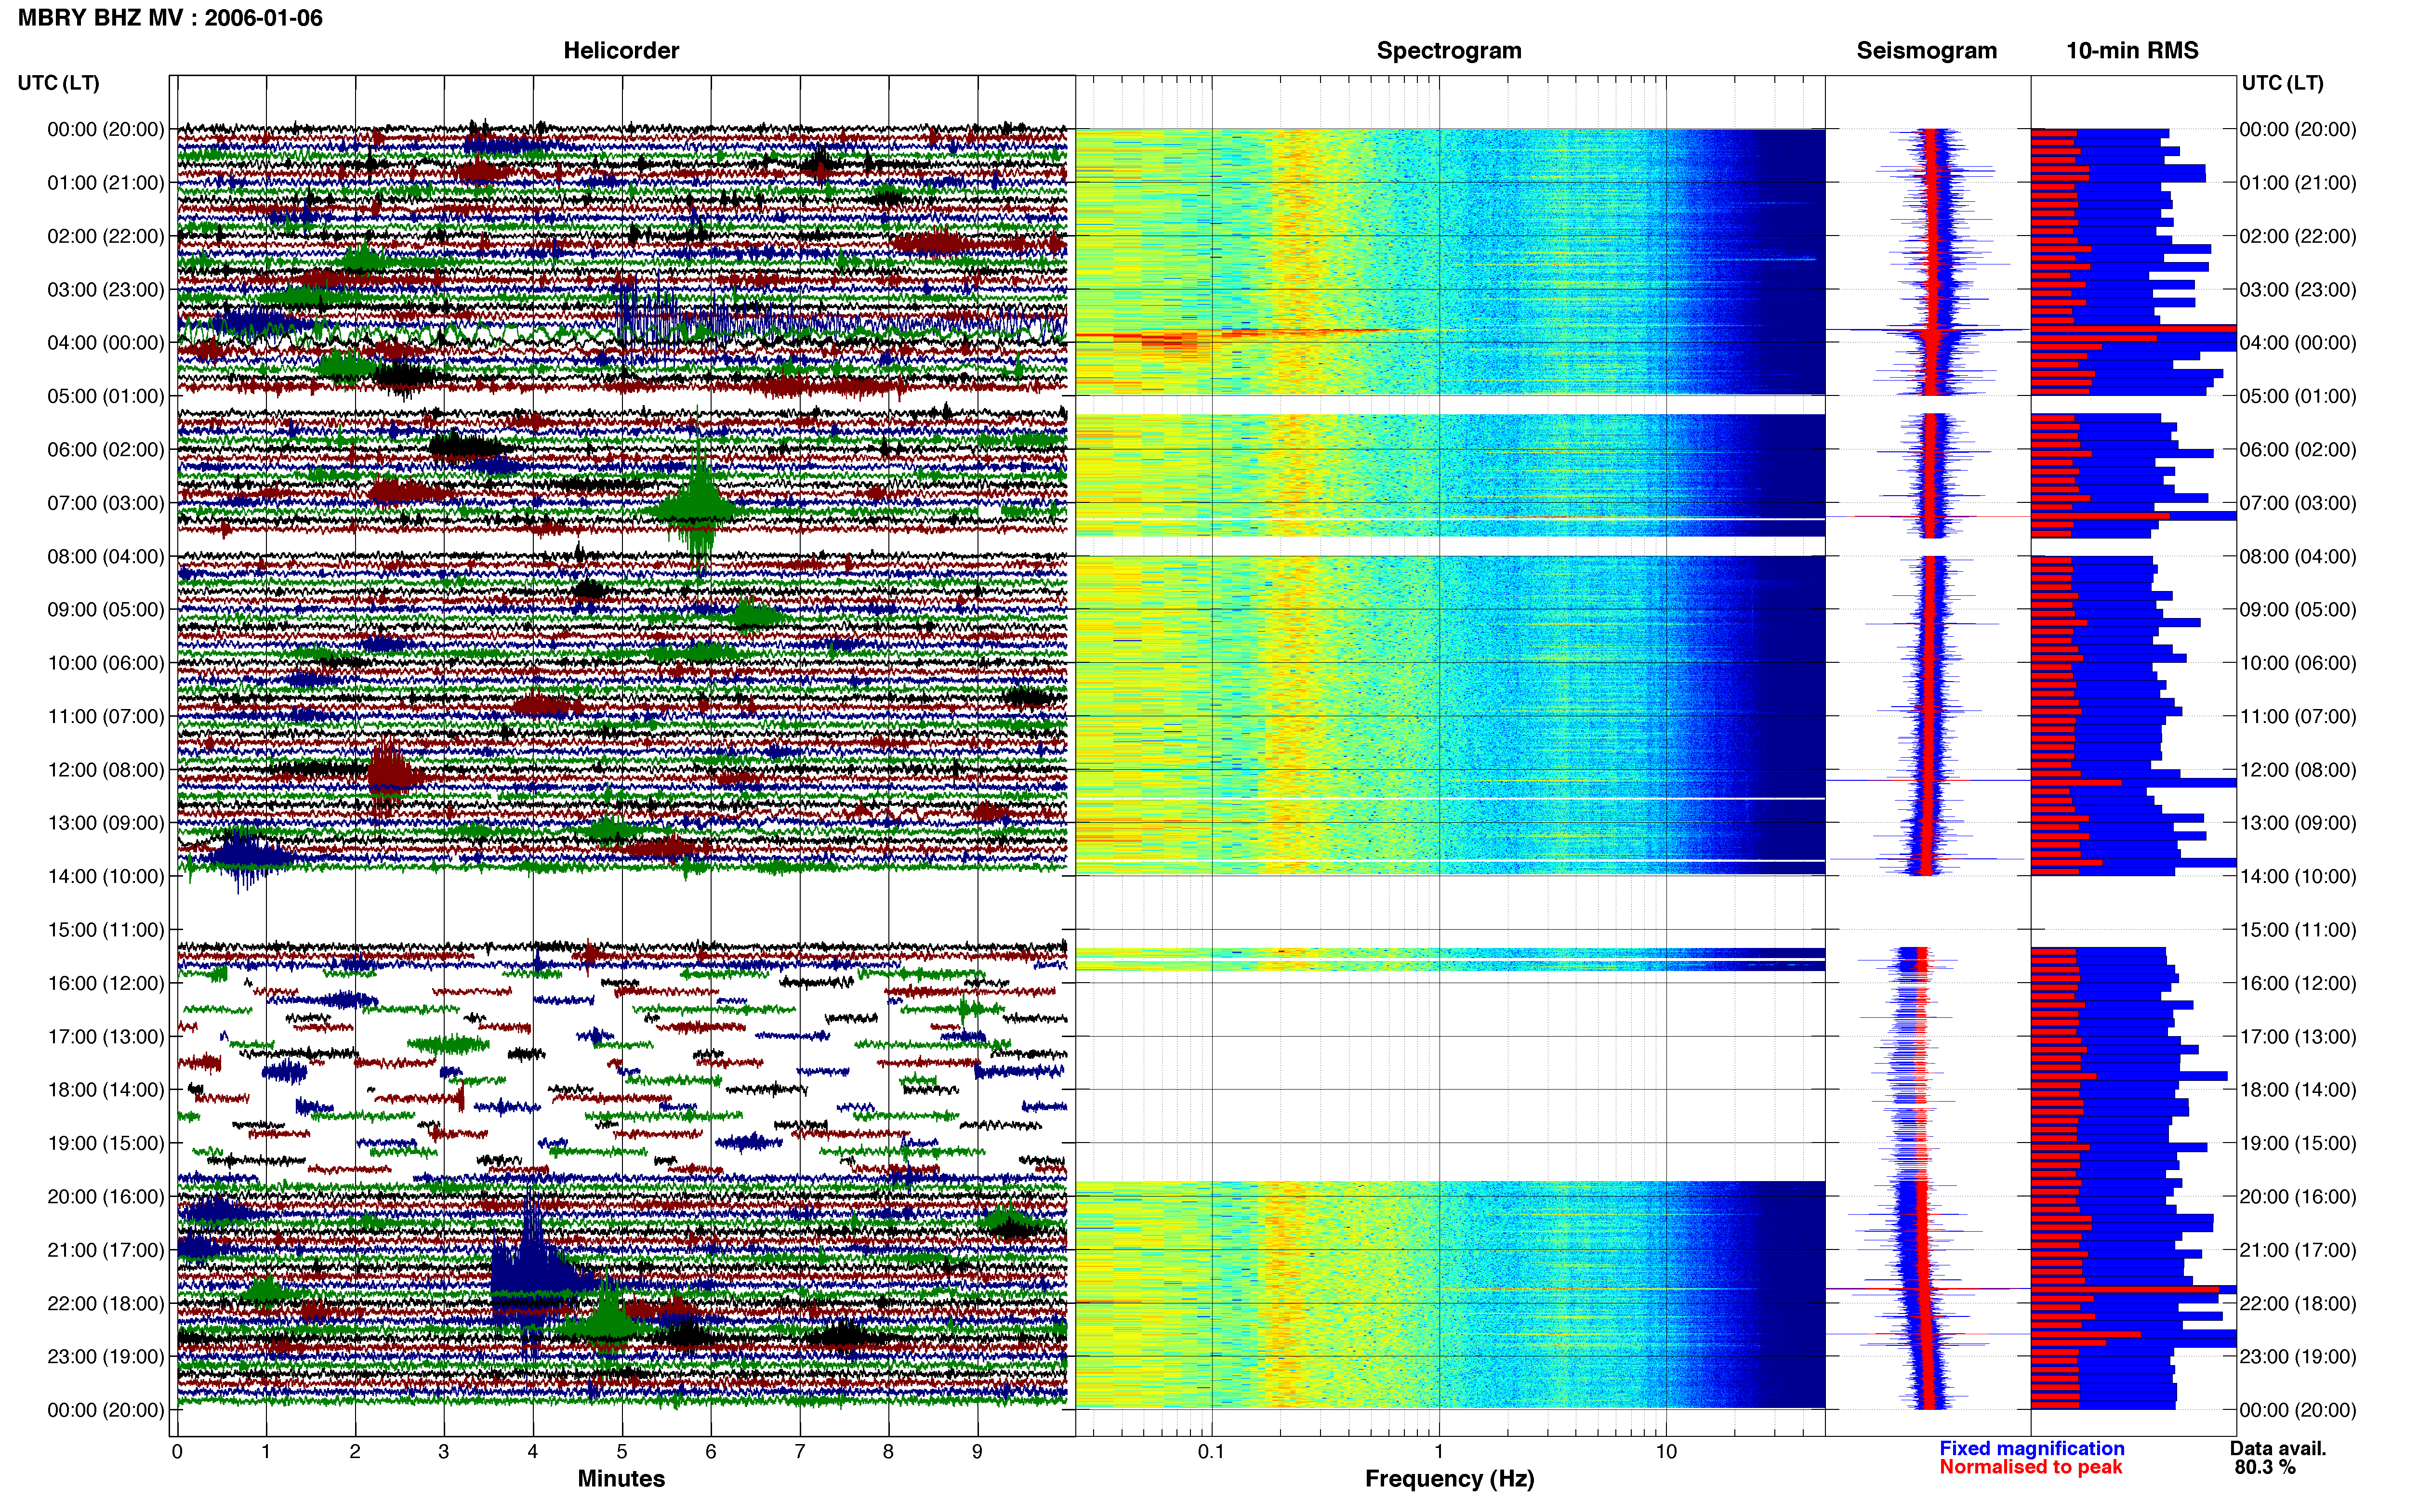Viewport: 2418px width, 1512px height.
Task: Click the Helicorder axis label '05:00 (01:00)'
Action: coord(106,396)
